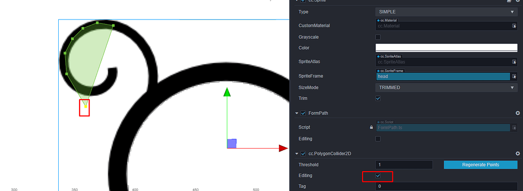Viewport: 523px width, 191px height.
Task: Select the SpriteFrame field containing head
Action: (x=443, y=76)
